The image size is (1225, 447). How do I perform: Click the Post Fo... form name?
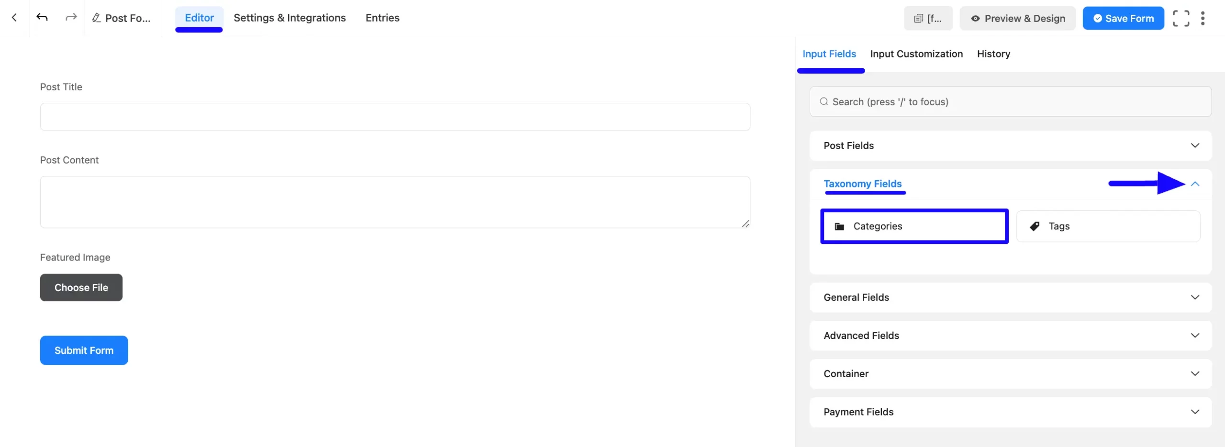[x=128, y=18]
